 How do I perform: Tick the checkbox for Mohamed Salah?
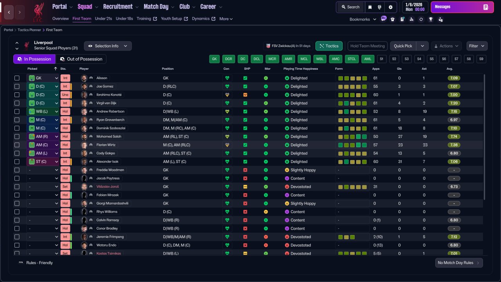[17, 137]
